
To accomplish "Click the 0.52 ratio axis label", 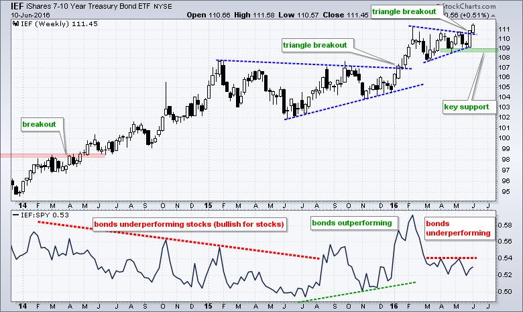I will coord(505,275).
